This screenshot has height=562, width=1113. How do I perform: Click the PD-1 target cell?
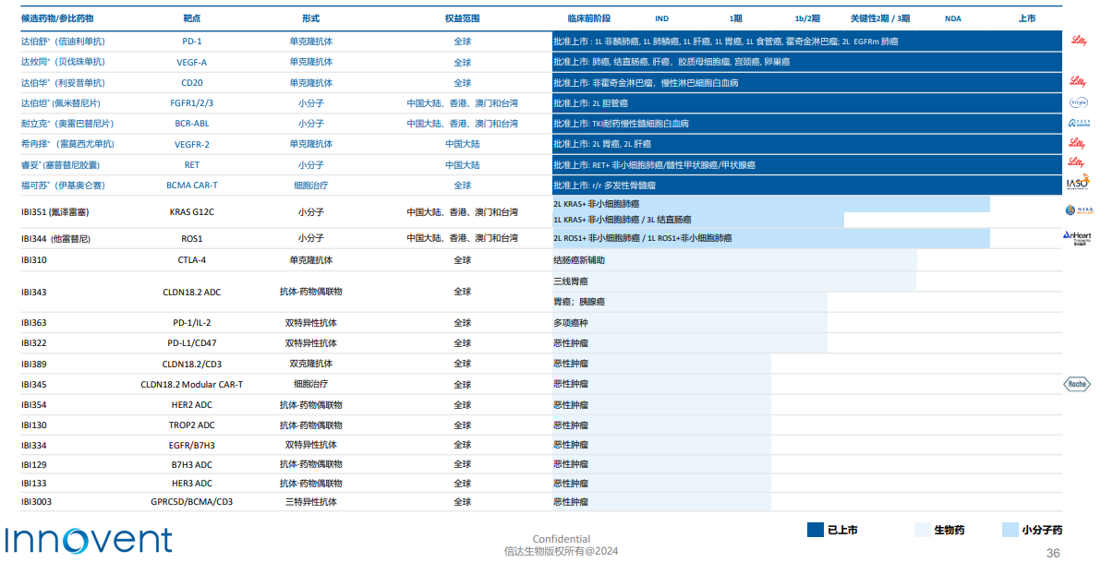click(x=192, y=42)
